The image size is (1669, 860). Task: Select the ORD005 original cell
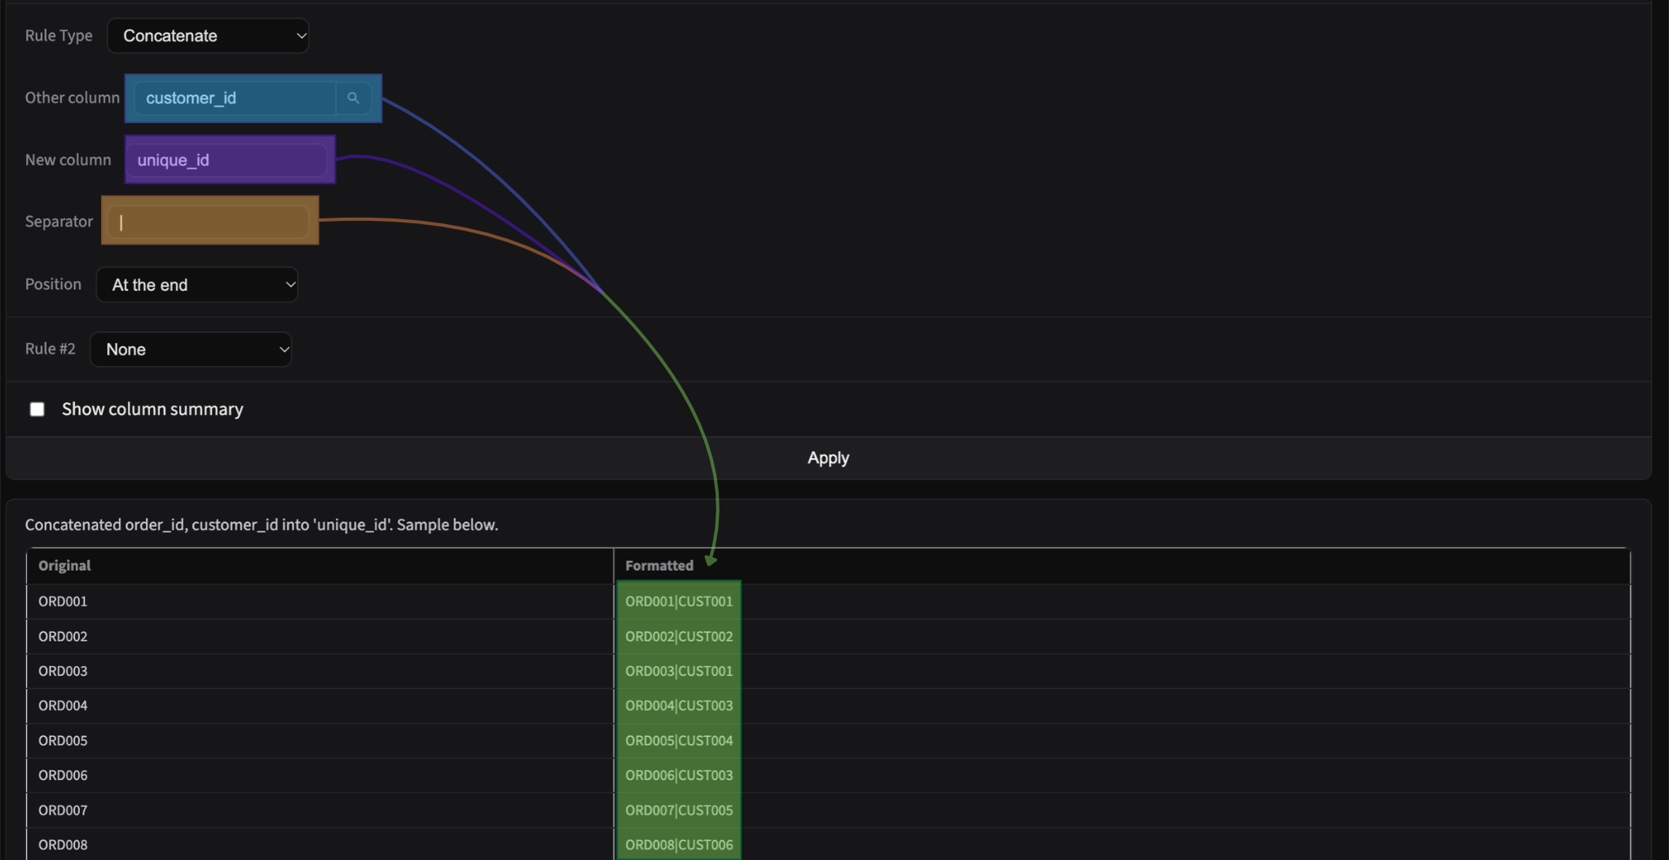(x=319, y=741)
